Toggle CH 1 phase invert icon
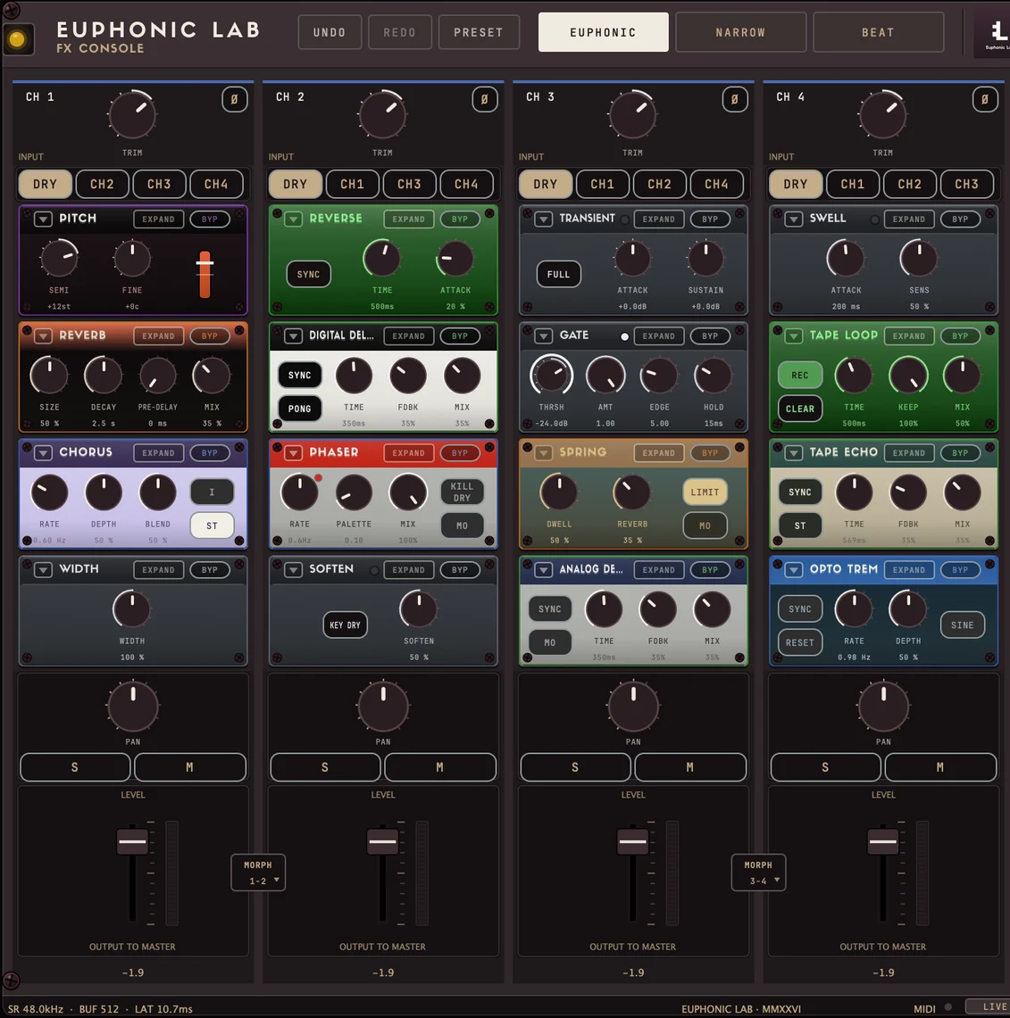This screenshot has height=1018, width=1010. click(235, 99)
